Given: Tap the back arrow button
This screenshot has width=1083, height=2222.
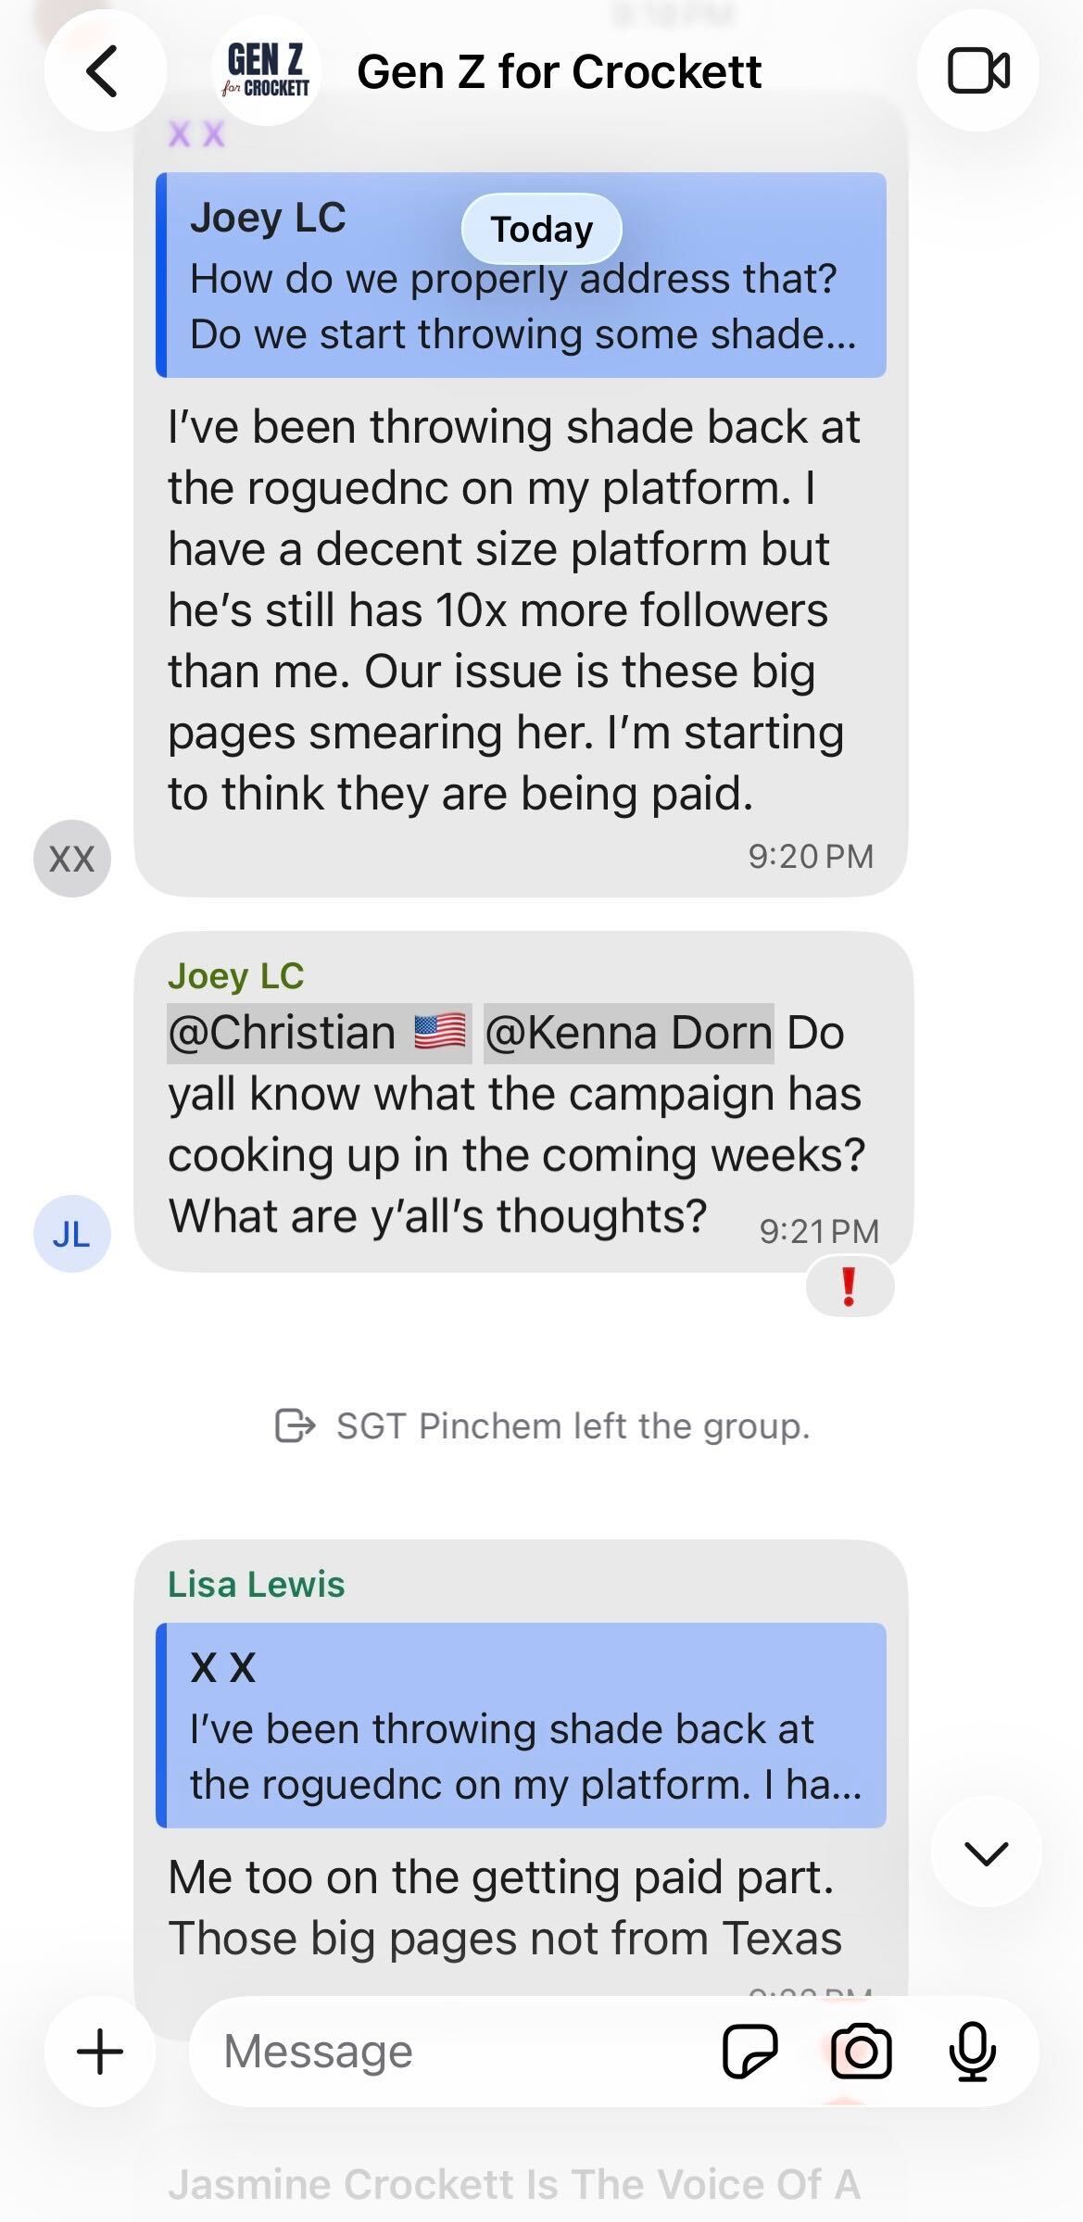Looking at the screenshot, I should click(x=104, y=71).
